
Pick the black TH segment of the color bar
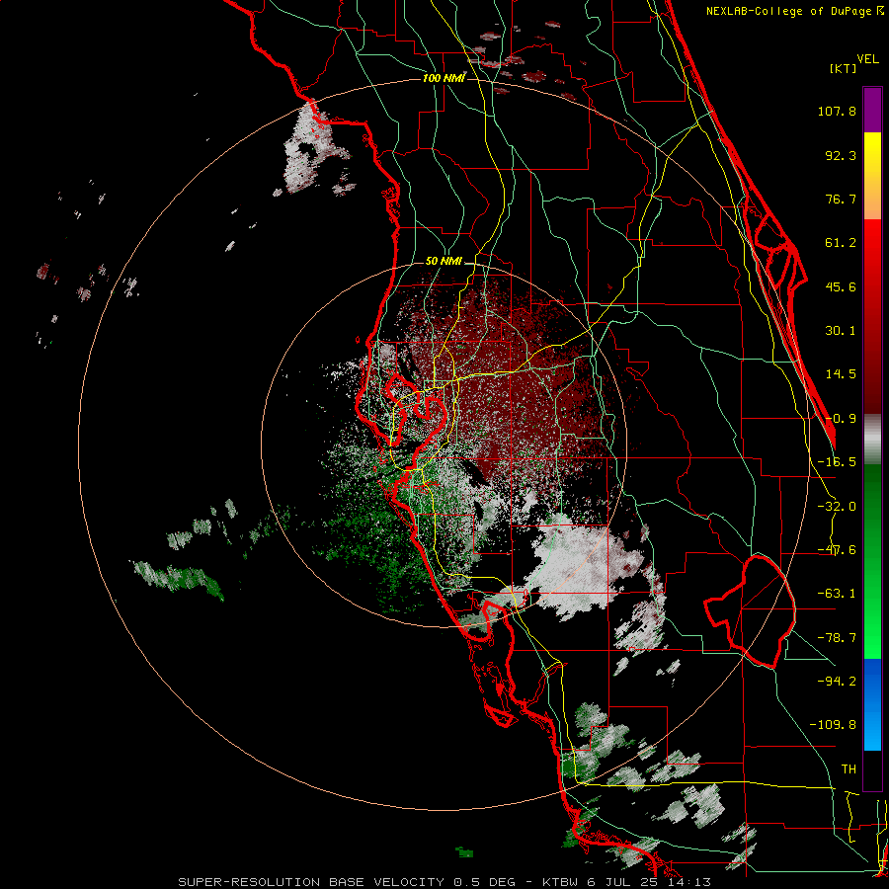click(872, 769)
